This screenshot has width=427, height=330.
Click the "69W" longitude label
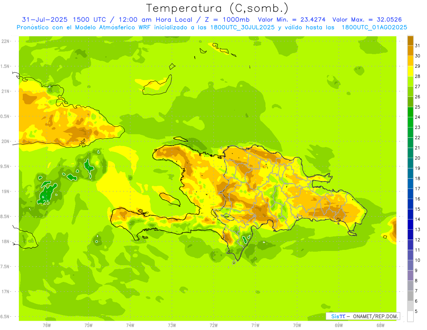339,325
